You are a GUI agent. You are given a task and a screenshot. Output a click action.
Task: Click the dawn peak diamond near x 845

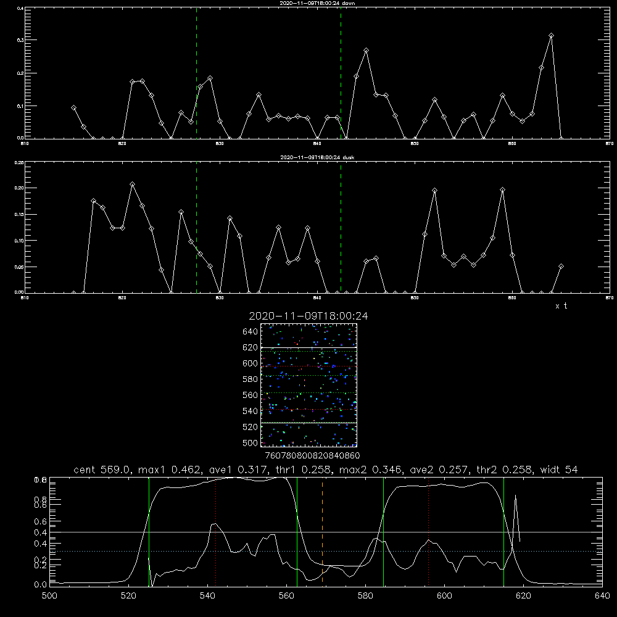pos(366,51)
